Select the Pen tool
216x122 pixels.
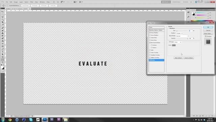tap(3, 49)
